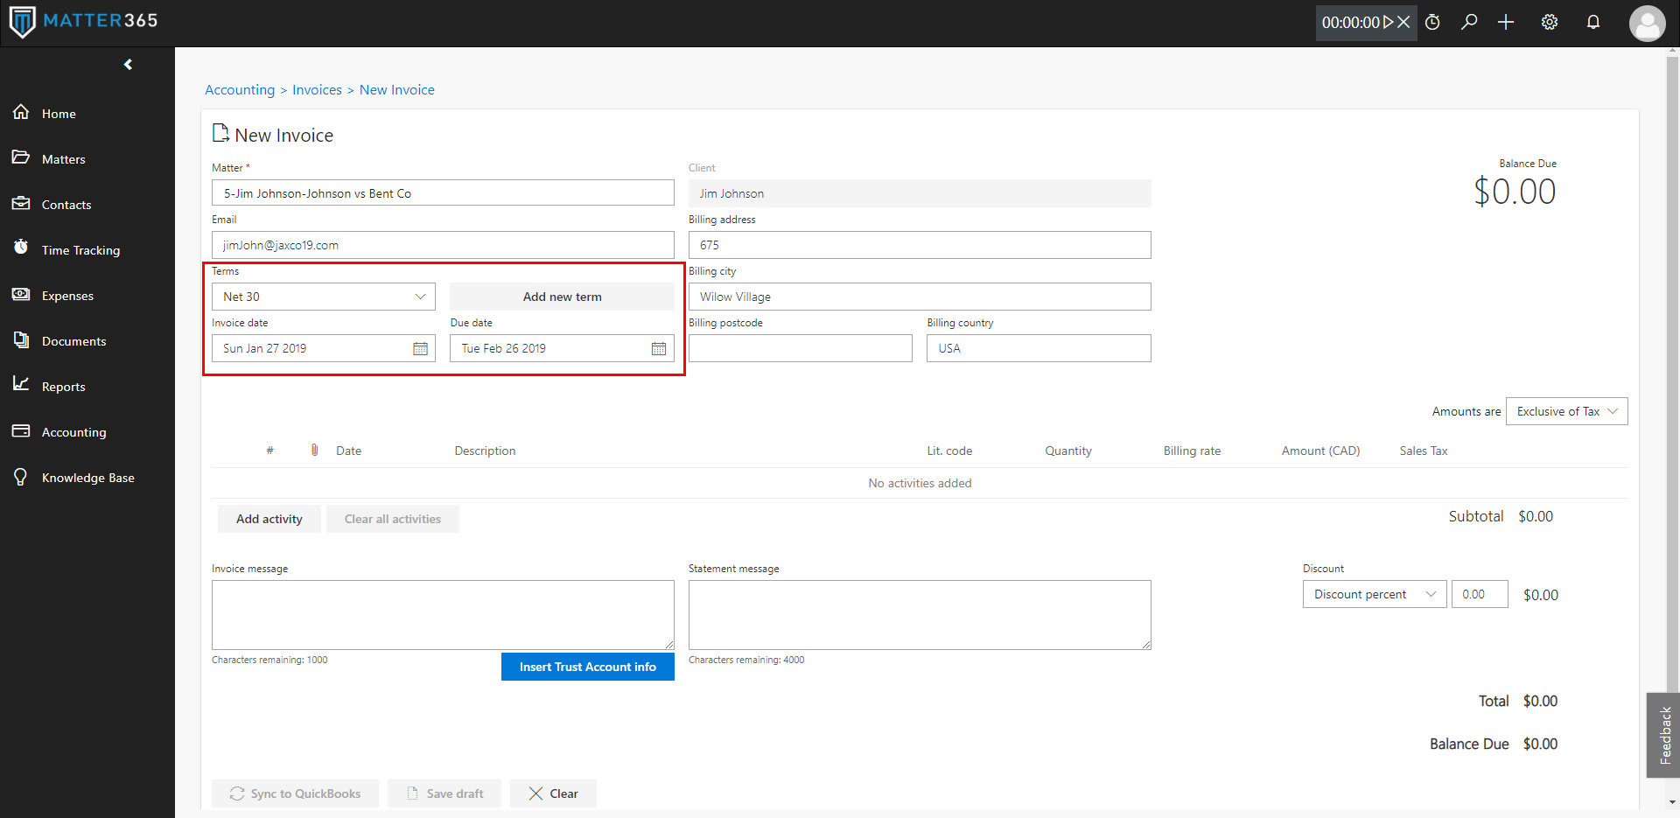Open Time Tracking in the sidebar

click(80, 250)
